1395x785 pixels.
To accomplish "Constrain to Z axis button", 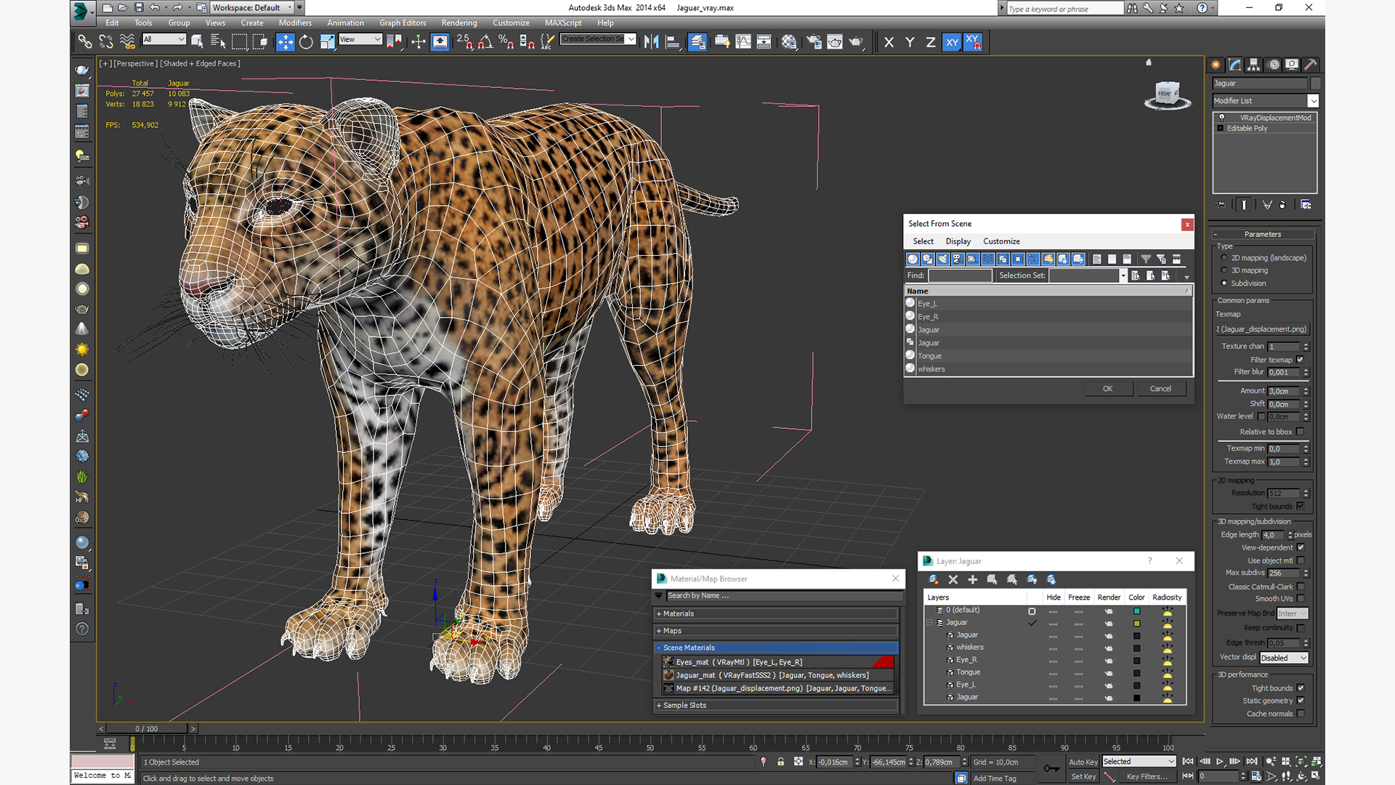I will click(x=930, y=42).
